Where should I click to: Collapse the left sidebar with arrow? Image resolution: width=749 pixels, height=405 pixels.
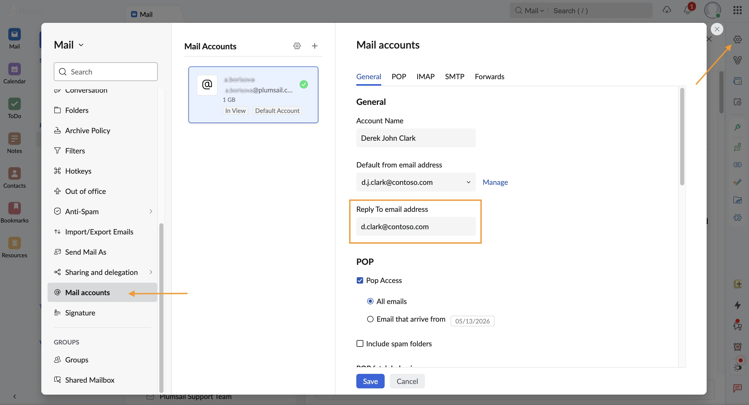pos(15,396)
